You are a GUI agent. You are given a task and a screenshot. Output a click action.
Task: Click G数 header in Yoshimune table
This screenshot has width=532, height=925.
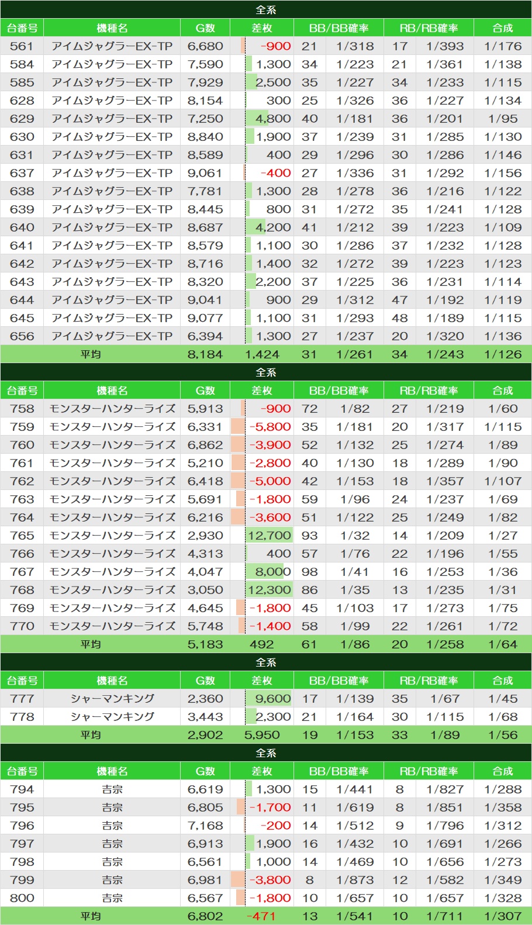(205, 771)
